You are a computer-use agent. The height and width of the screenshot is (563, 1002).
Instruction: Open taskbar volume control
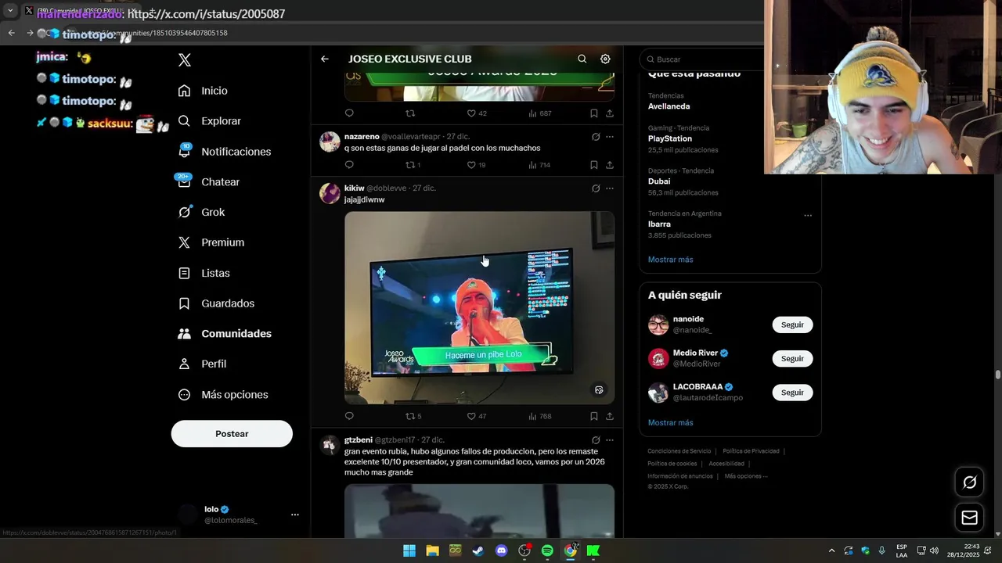pos(934,550)
